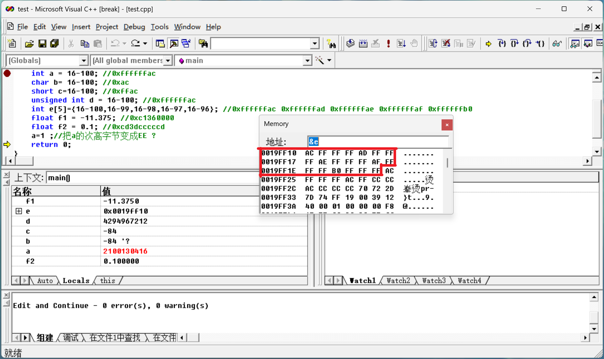The image size is (604, 359).
Task: Click the Open file folder icon
Action: (x=29, y=43)
